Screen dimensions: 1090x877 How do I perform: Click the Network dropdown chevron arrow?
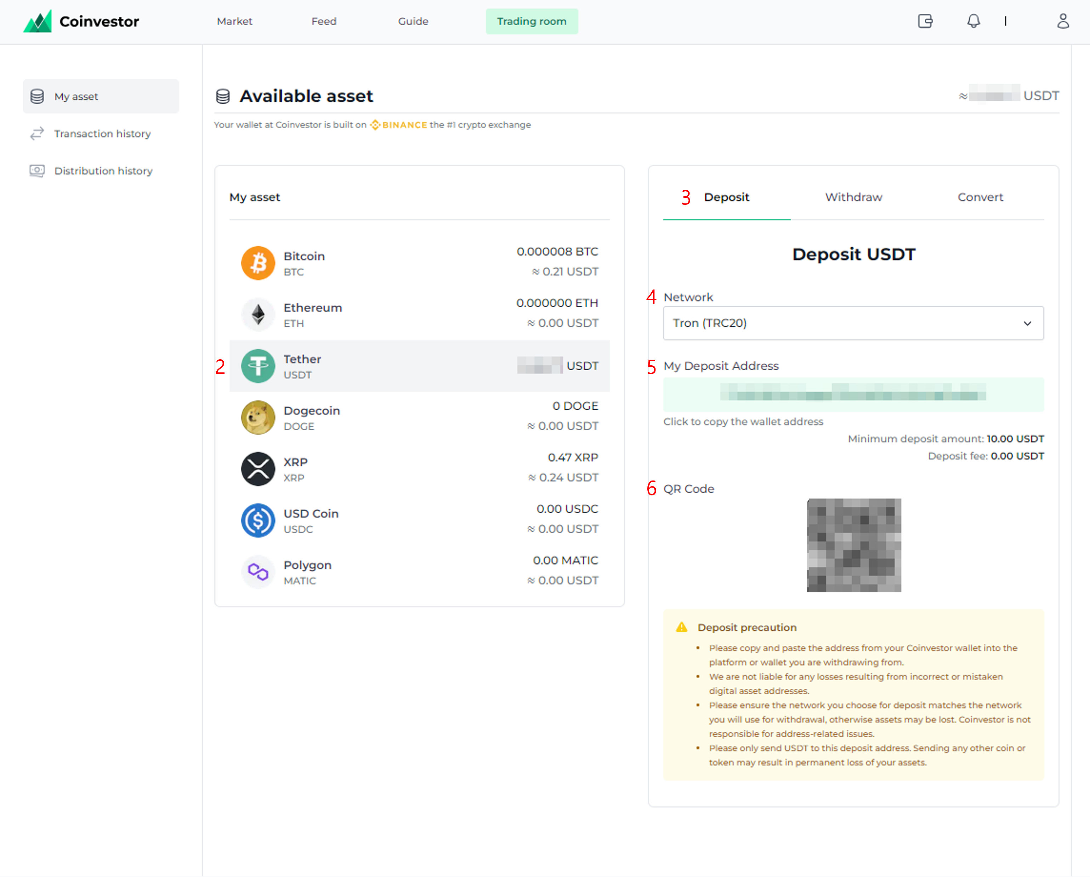pos(1027,324)
